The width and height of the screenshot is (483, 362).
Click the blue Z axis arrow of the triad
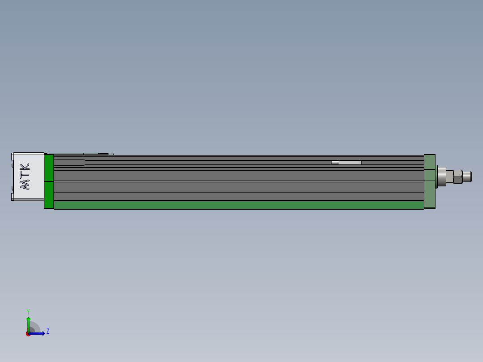coord(37,333)
